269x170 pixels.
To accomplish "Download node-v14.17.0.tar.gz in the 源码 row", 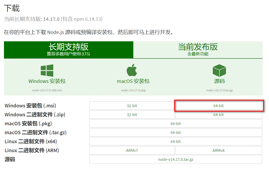I will (x=176, y=159).
